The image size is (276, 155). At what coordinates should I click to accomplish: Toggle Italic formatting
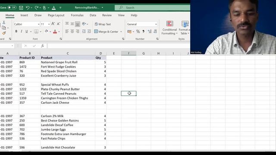point(21,31)
